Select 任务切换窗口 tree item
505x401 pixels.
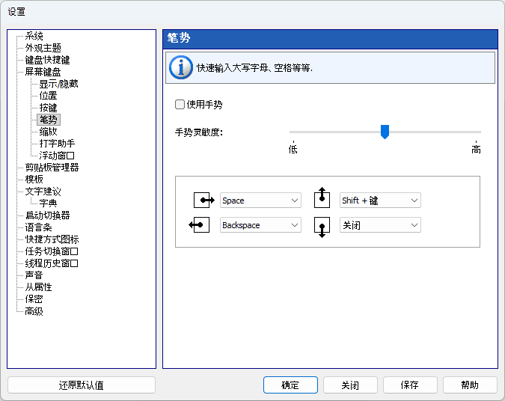tap(52, 251)
